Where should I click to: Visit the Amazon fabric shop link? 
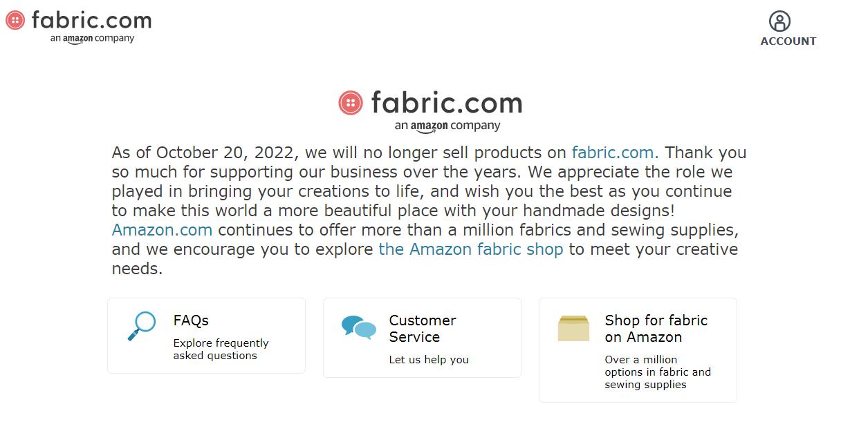click(470, 249)
